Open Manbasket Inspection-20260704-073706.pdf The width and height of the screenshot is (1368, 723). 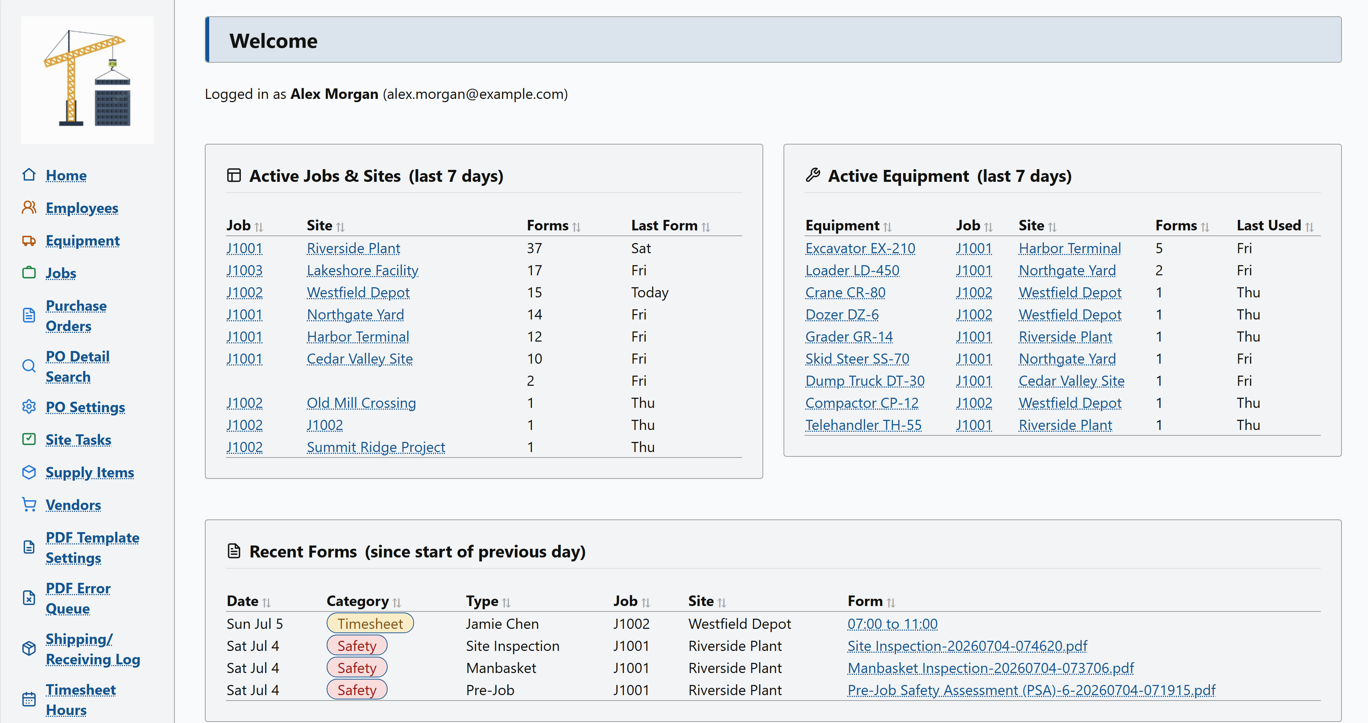pyautogui.click(x=991, y=668)
